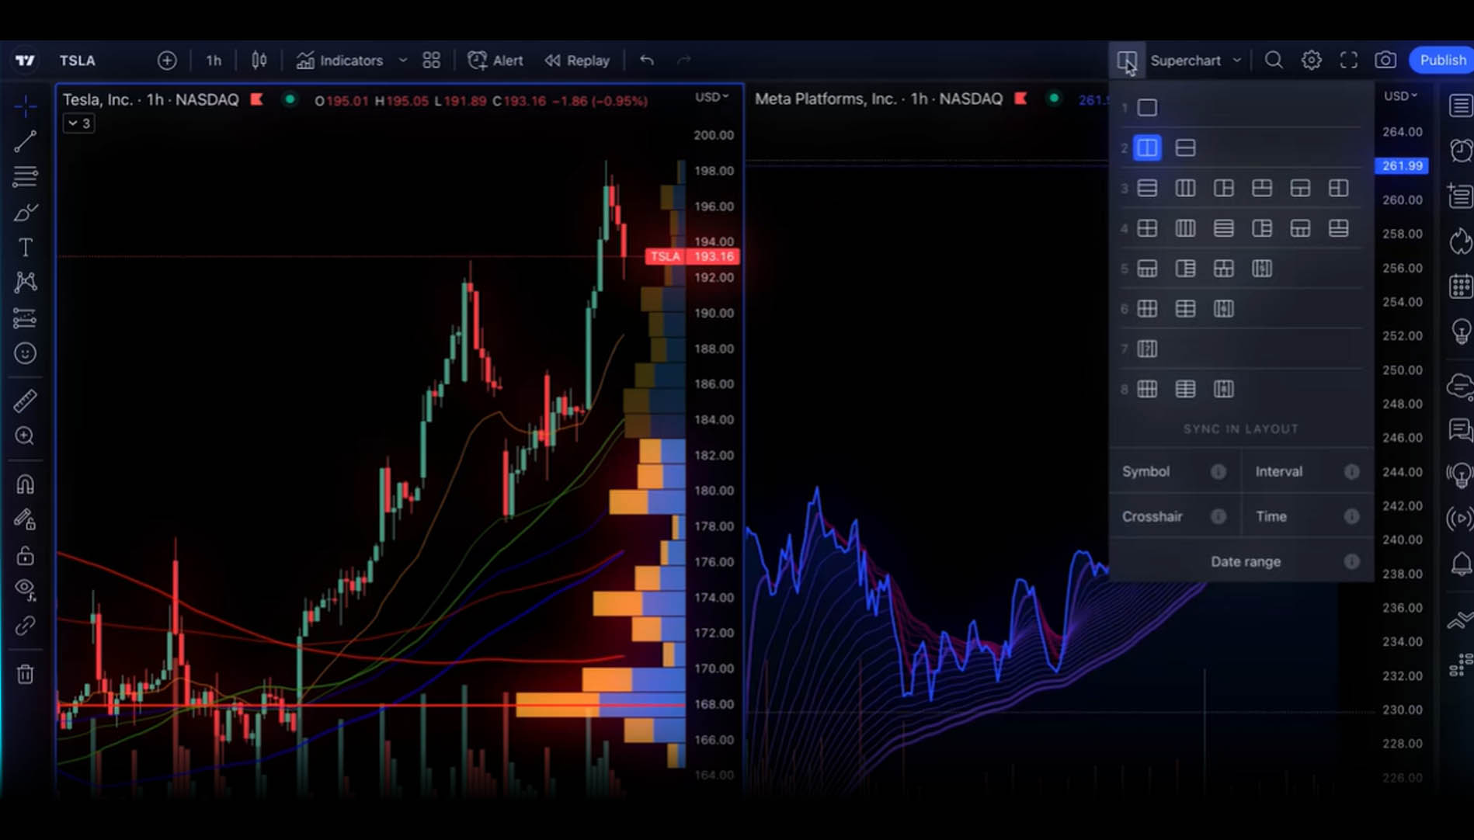Toggle Crosshair sync in layout

pos(1174,517)
